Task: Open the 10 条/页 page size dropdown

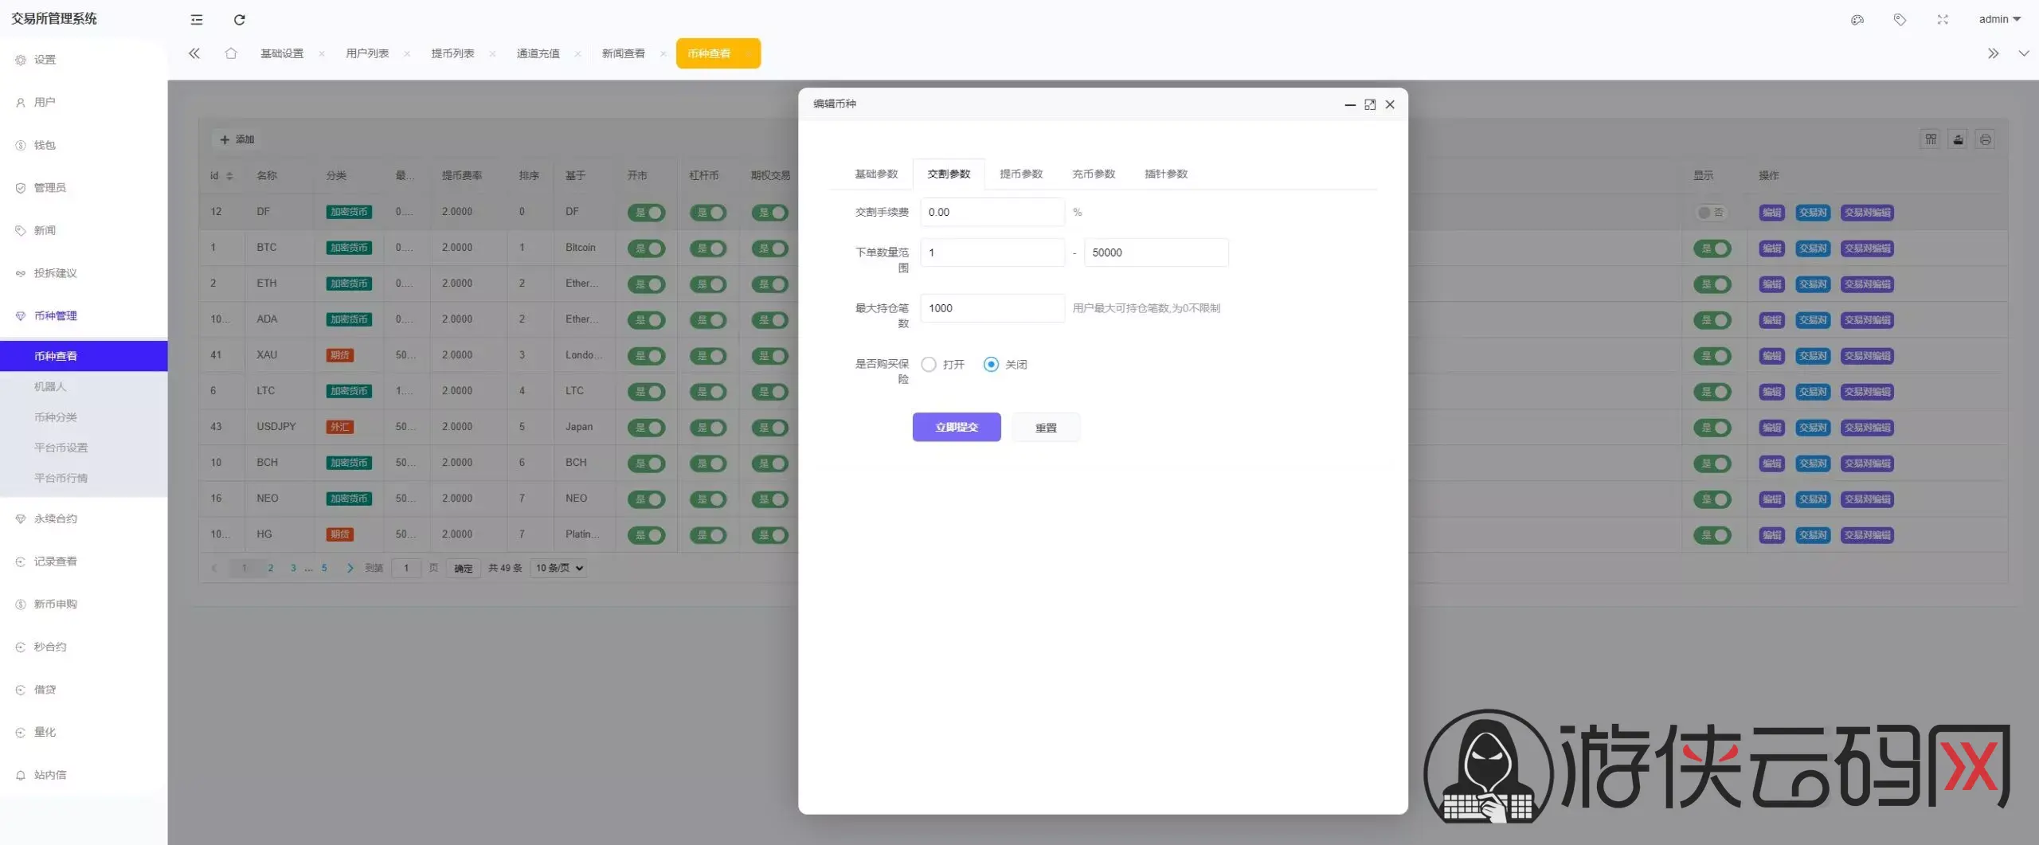Action: 559,568
